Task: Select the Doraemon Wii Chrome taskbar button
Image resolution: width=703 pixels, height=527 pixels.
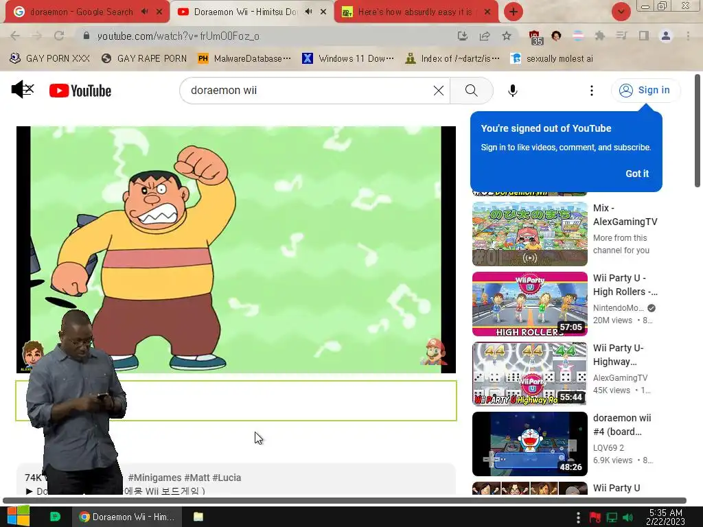Action: (127, 517)
